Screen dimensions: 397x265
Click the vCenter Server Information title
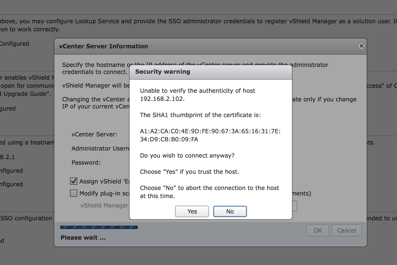point(103,46)
